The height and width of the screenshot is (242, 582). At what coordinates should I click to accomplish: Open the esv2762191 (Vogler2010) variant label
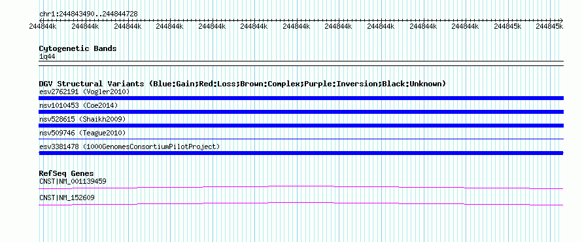(x=84, y=92)
